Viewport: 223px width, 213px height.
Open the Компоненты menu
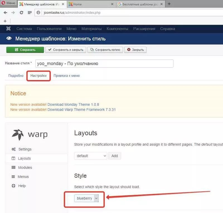point(117,29)
